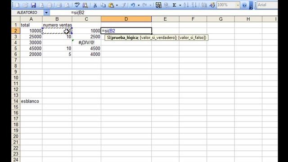
Task: Click the Cut scissors icon
Action: [x=95, y=5]
